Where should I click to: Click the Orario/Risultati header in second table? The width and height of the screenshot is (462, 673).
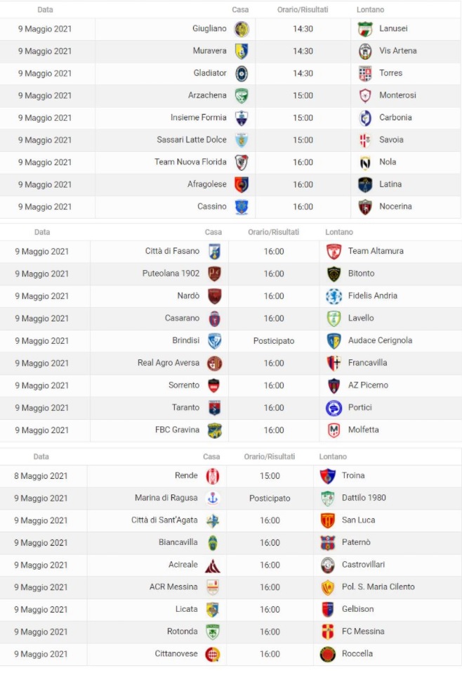point(273,232)
